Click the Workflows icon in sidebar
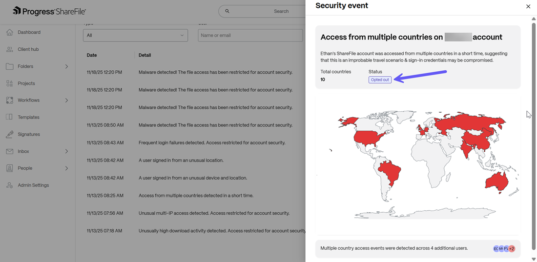The height and width of the screenshot is (262, 537). pyautogui.click(x=10, y=101)
